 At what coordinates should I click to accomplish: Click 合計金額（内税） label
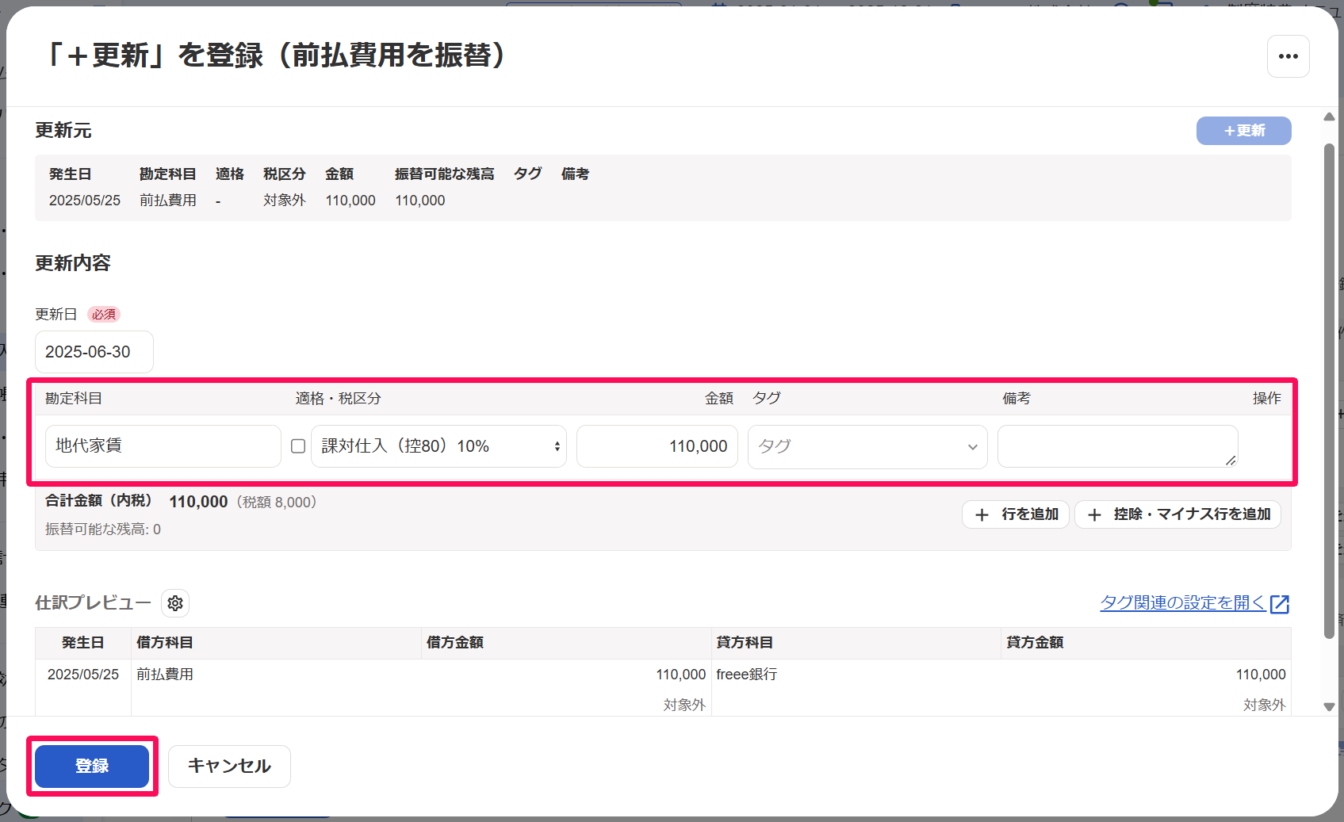[99, 501]
